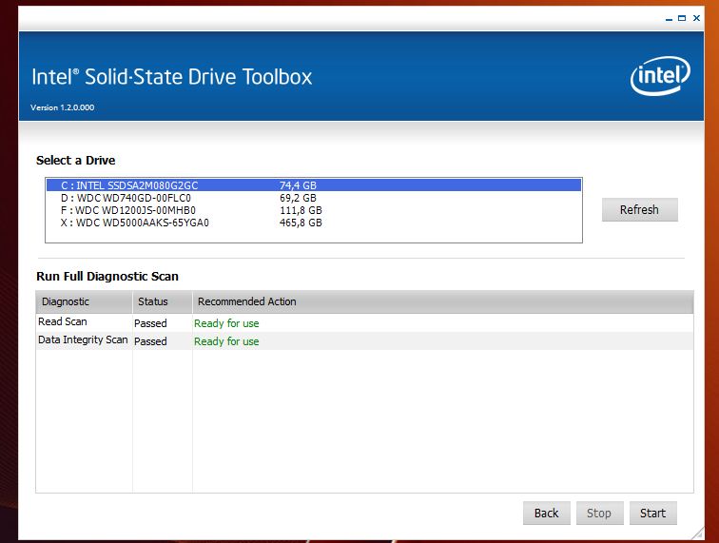Click the 69,2 GB size value
Screen dimensions: 719x543
pyautogui.click(x=298, y=198)
